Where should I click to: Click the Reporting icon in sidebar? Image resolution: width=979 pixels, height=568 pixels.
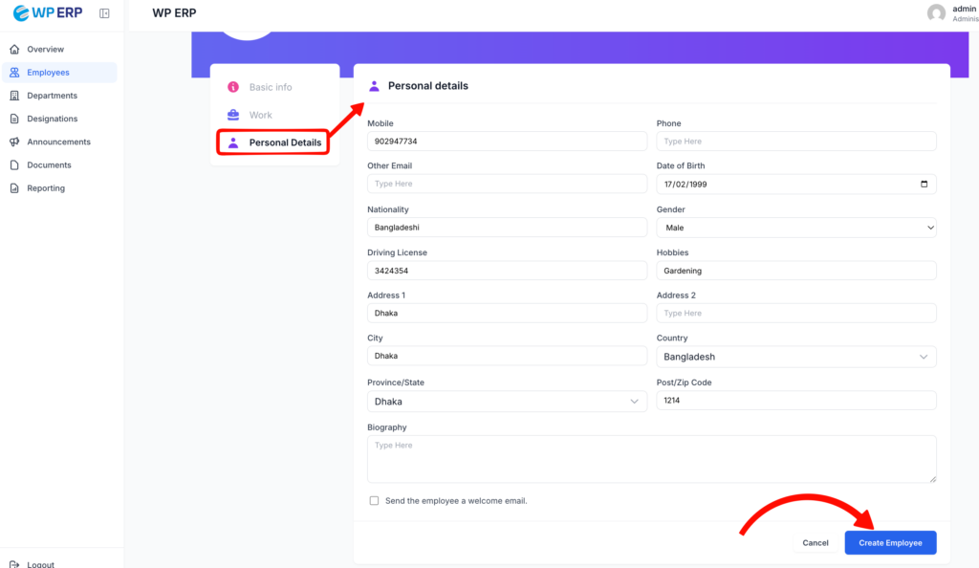tap(14, 188)
